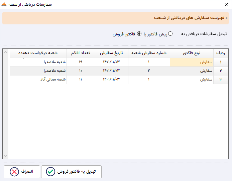Screen dimensions: 232x181
Task: Click the application logo in title bar
Action: click(x=4, y=4)
